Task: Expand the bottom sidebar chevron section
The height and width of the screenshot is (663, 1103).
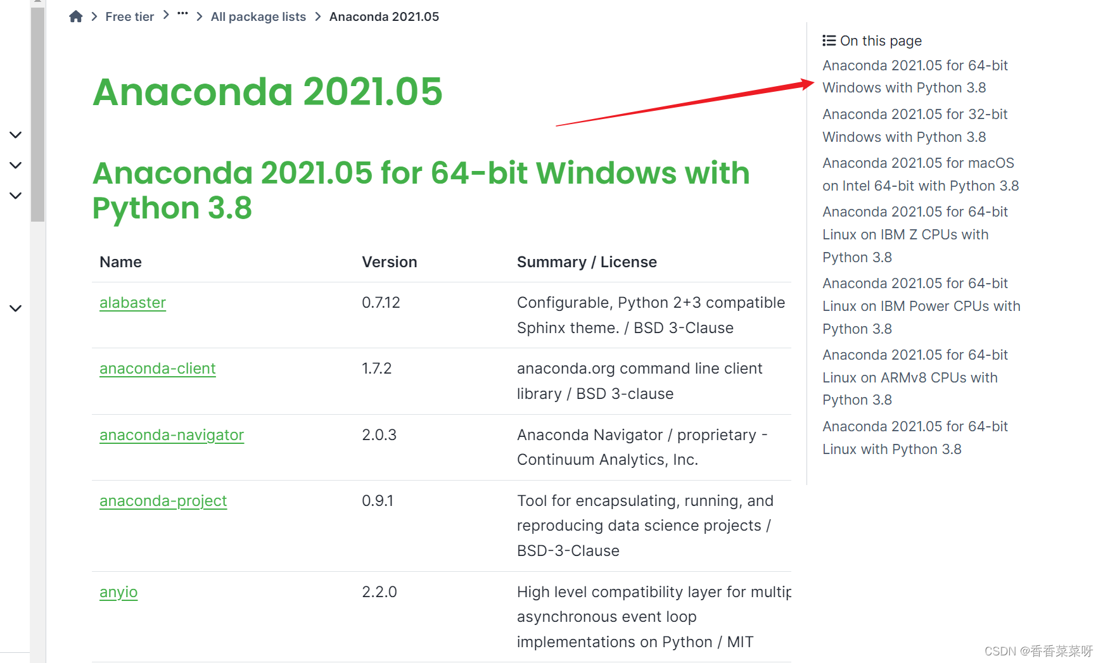Action: click(x=16, y=308)
